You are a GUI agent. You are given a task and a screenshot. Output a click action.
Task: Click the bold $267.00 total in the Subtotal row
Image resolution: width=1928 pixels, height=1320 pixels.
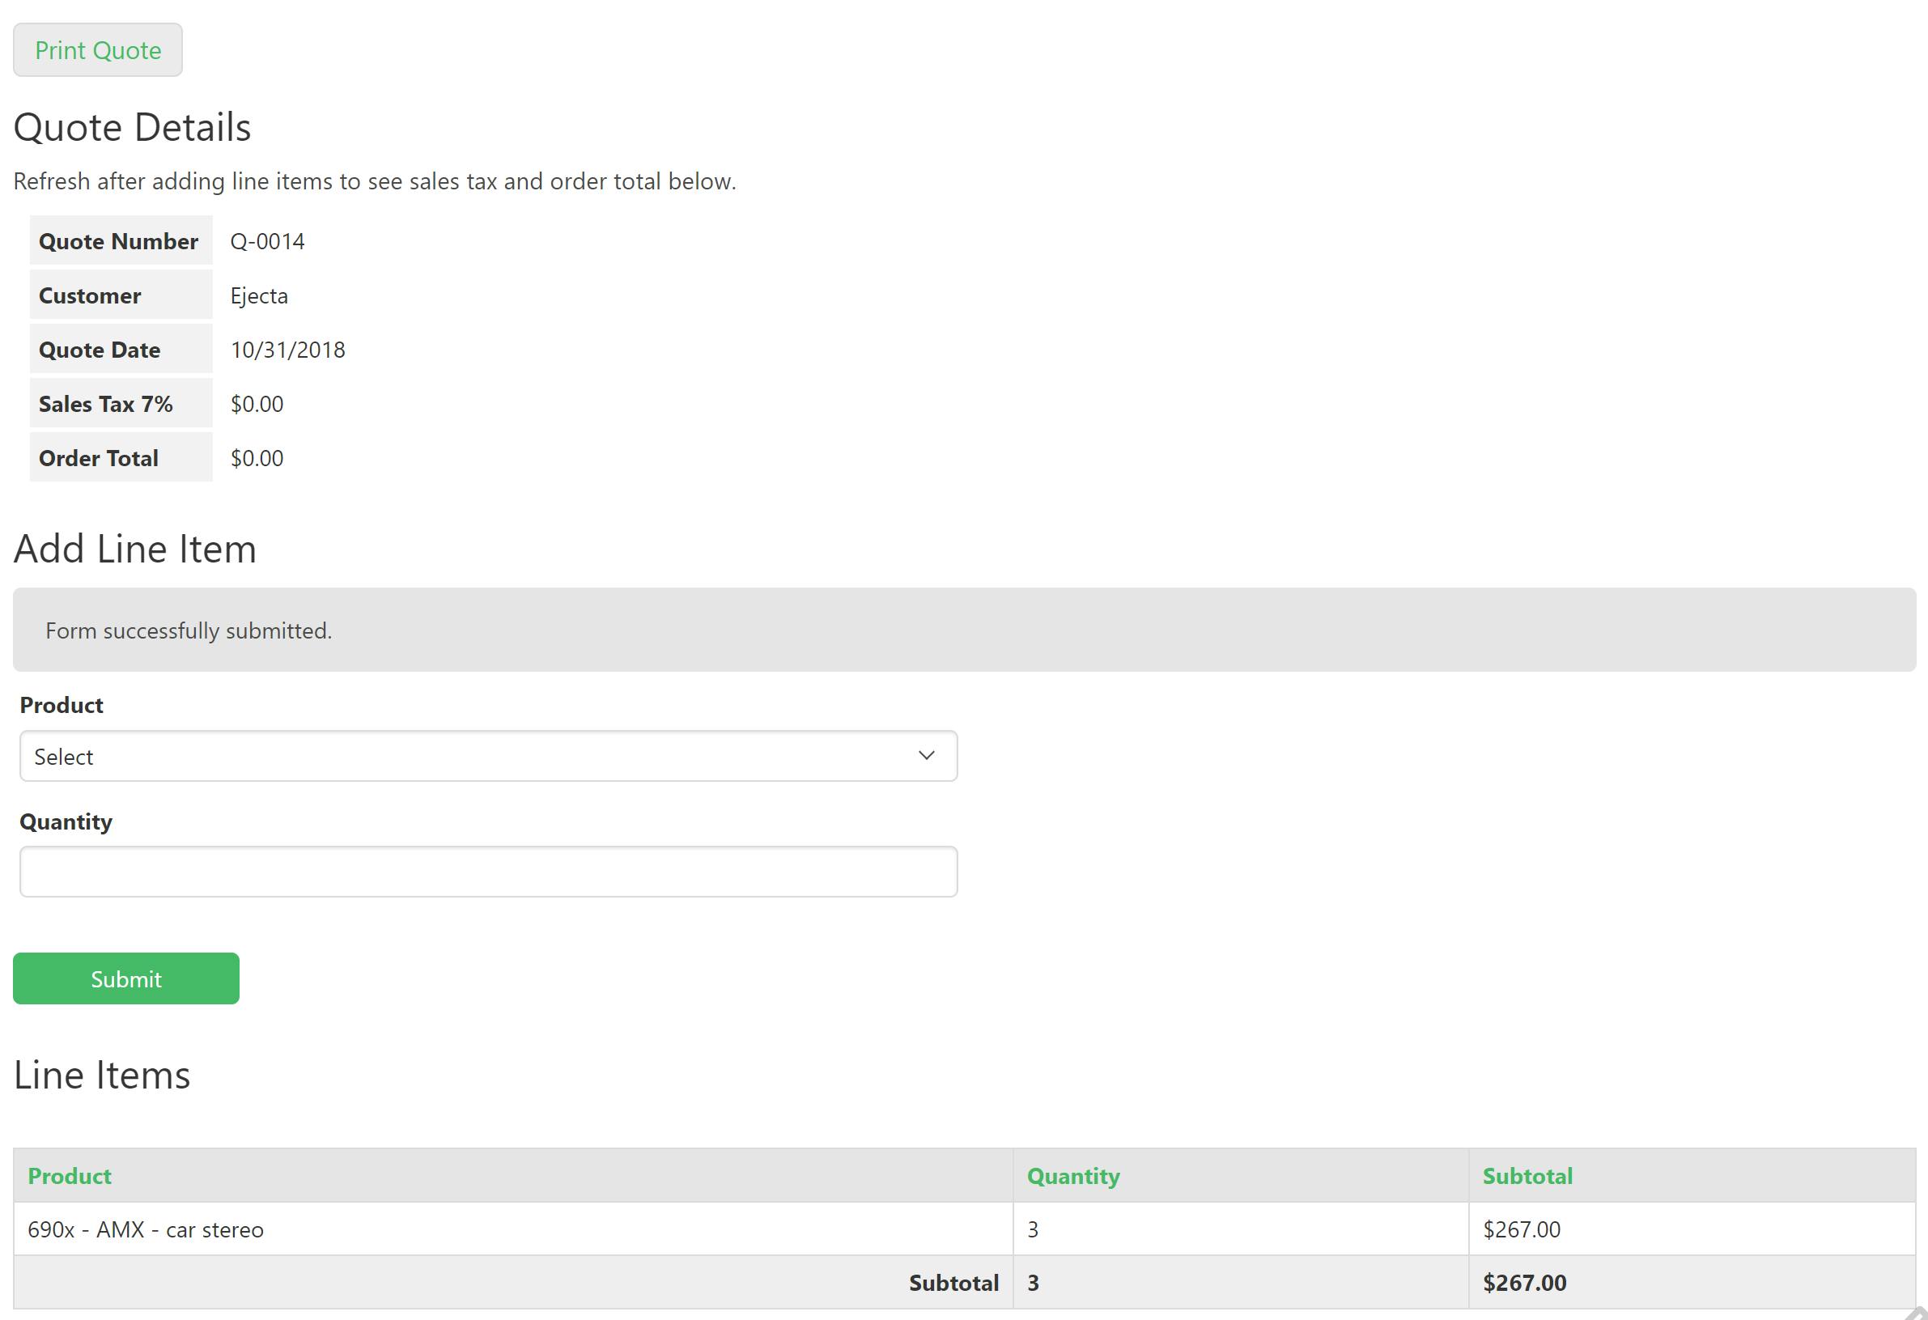pyautogui.click(x=1525, y=1283)
